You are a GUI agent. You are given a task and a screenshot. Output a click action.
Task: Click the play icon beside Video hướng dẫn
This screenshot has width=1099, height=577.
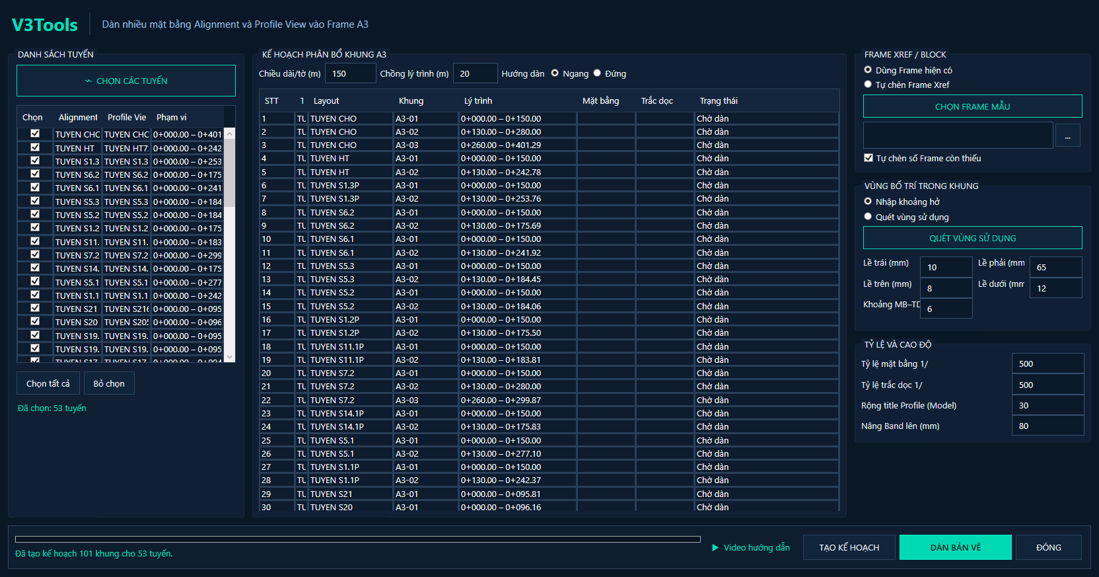pos(715,547)
